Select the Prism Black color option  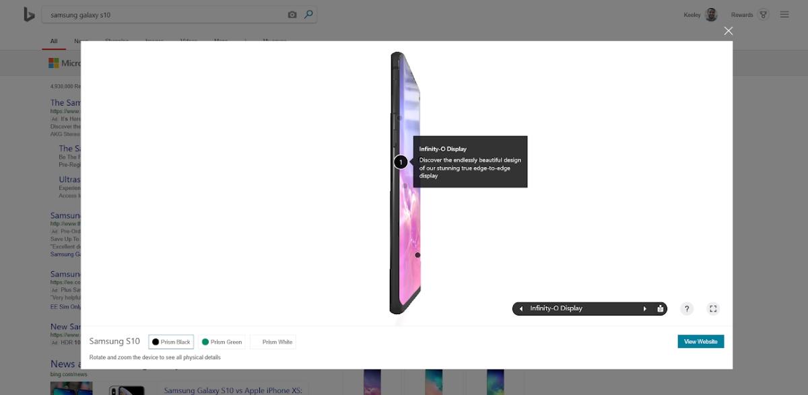[171, 342]
